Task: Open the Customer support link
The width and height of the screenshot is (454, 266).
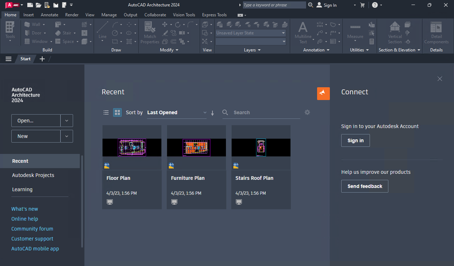Action: click(x=32, y=239)
